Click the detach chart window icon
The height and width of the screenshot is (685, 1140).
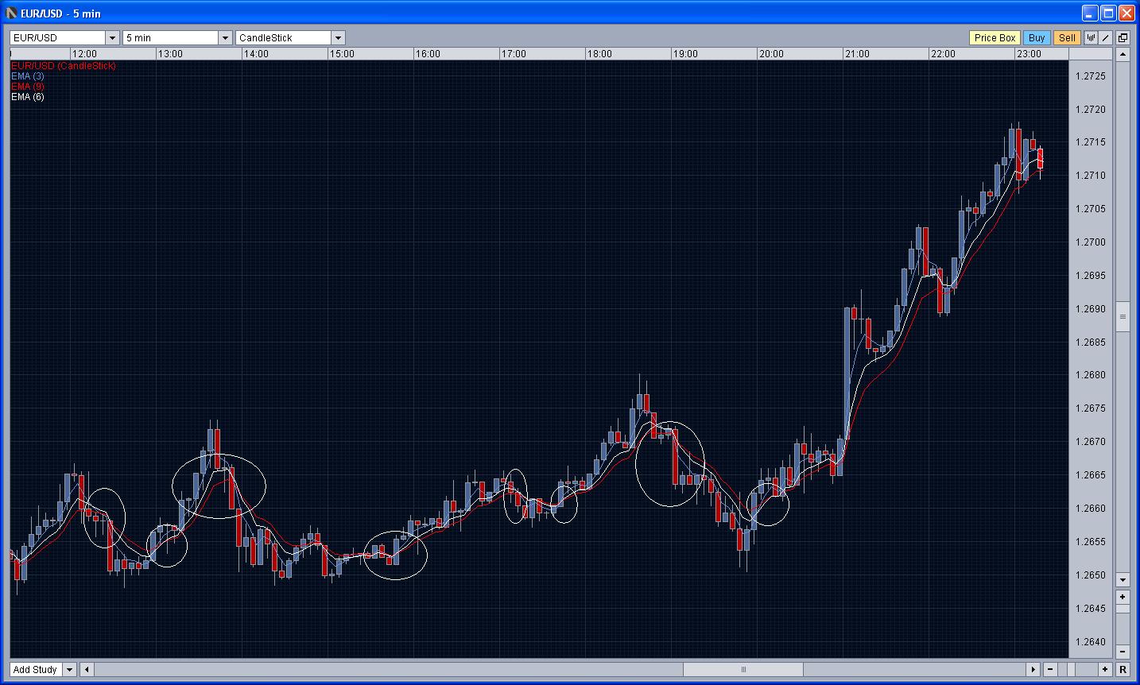tap(1123, 38)
